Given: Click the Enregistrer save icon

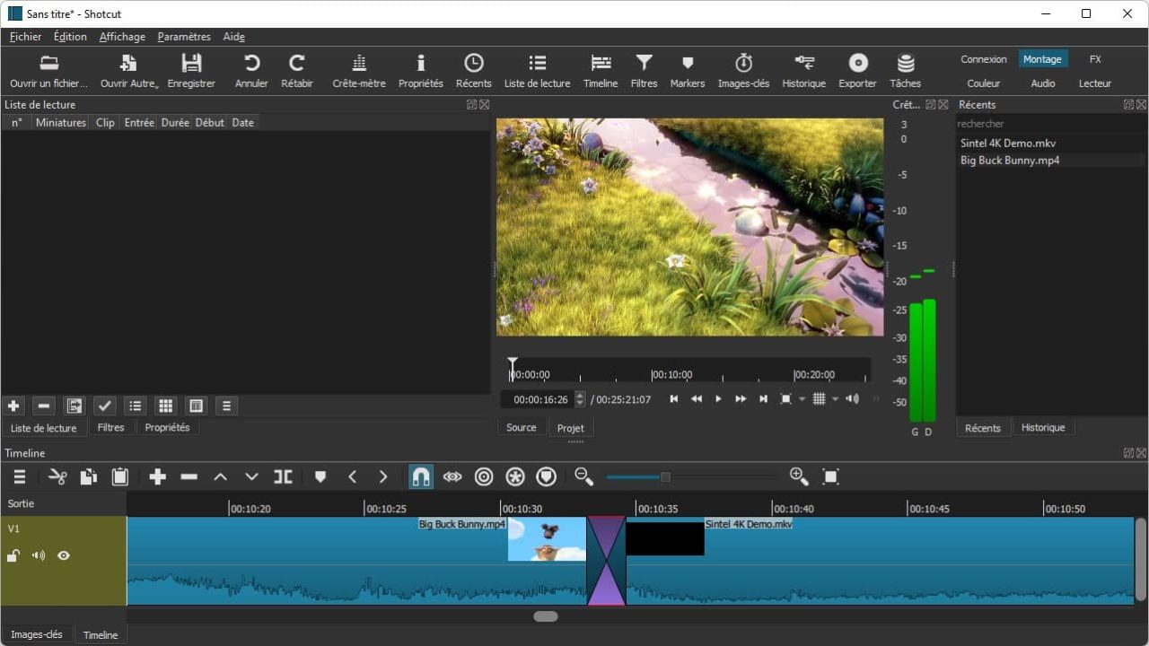Looking at the screenshot, I should click(191, 63).
